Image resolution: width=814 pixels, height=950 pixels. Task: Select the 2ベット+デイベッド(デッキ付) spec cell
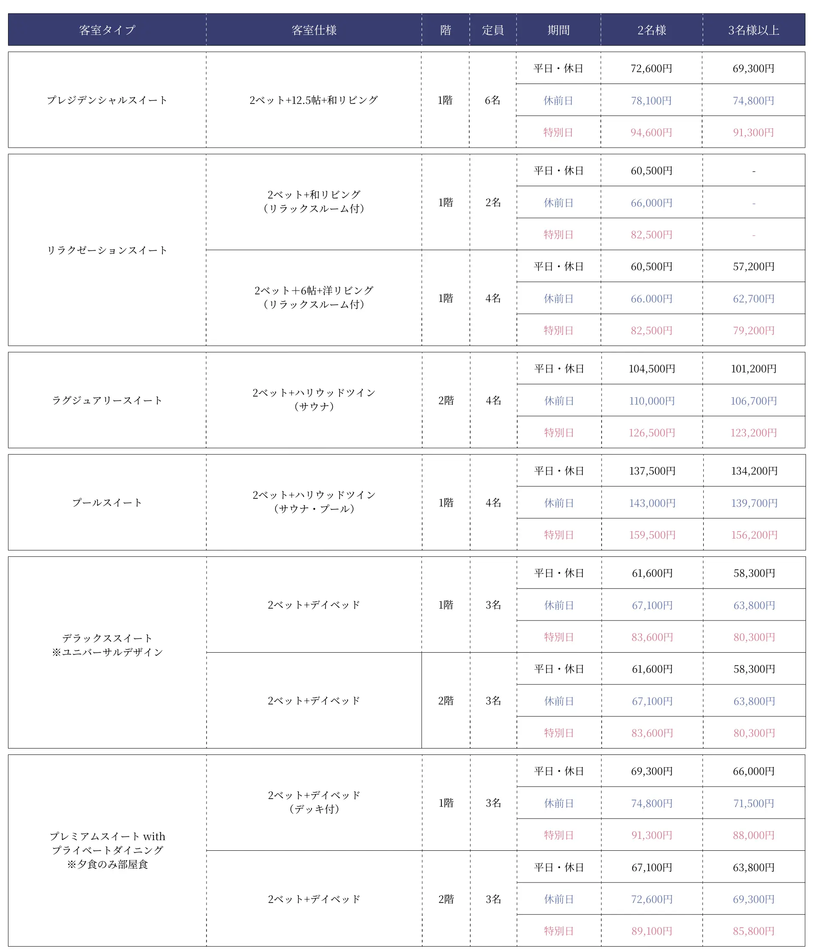tap(314, 802)
